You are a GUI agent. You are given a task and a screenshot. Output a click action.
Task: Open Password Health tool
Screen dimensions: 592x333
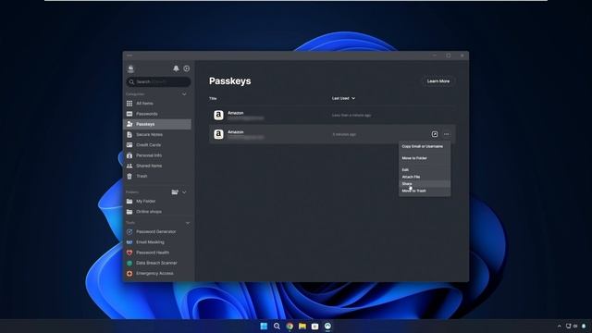157,253
